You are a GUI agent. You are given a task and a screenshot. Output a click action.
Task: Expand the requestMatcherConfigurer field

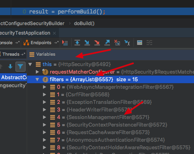click(x=37, y=72)
